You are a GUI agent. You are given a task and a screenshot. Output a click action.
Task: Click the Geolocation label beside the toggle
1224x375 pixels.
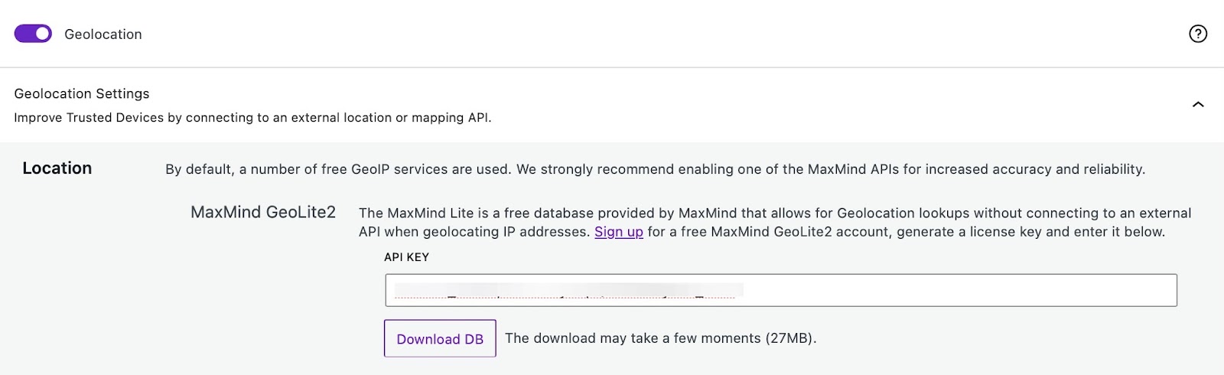103,34
